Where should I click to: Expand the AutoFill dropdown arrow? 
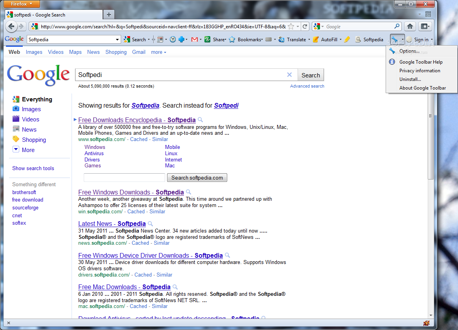[x=340, y=39]
